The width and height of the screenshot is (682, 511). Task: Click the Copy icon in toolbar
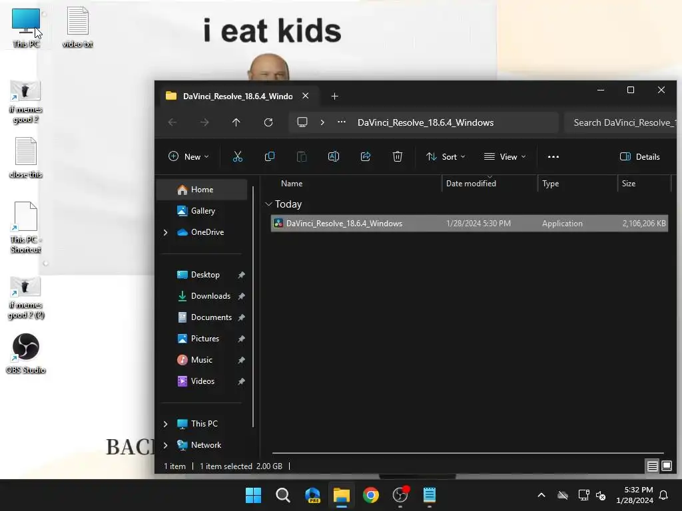(270, 156)
